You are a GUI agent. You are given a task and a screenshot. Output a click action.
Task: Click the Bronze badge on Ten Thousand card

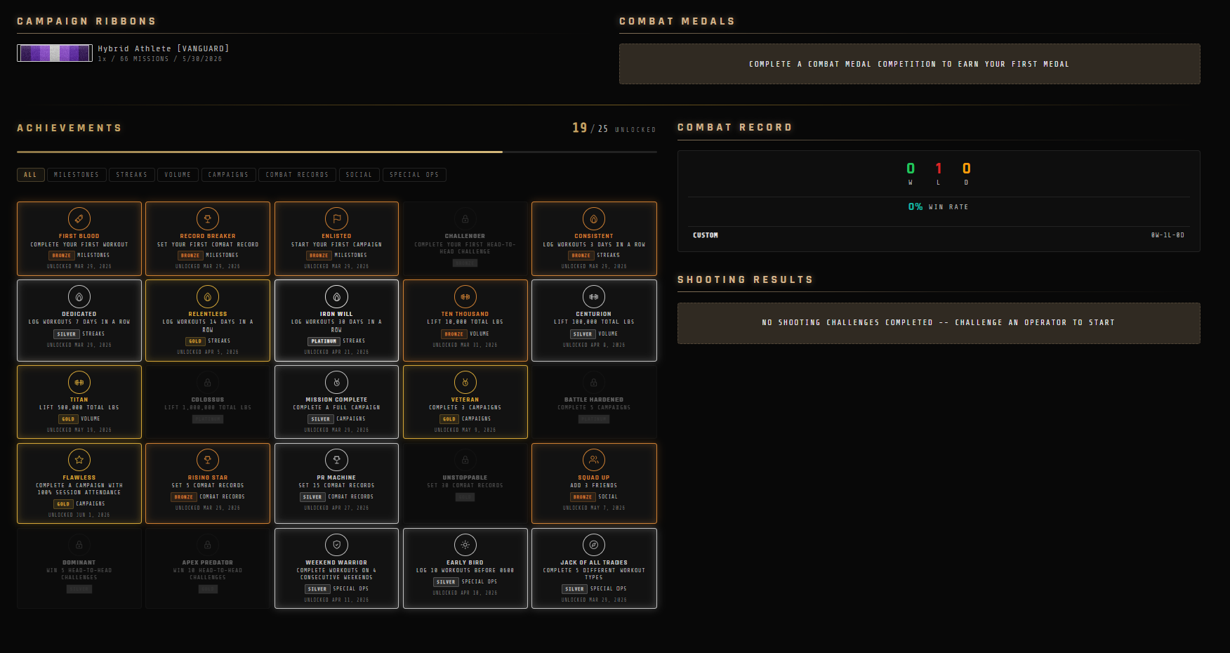click(454, 334)
